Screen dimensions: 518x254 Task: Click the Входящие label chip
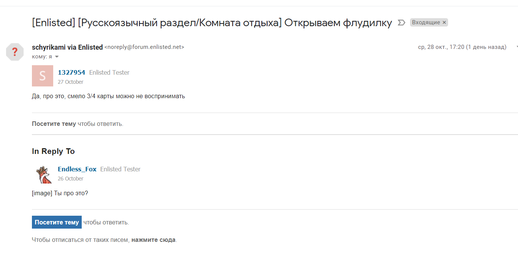426,22
